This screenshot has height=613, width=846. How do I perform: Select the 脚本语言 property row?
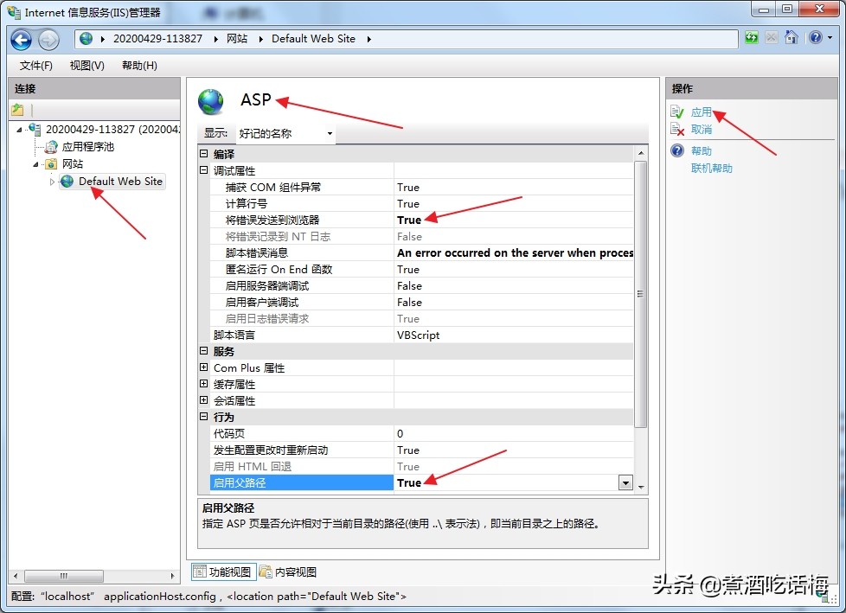[x=421, y=335]
